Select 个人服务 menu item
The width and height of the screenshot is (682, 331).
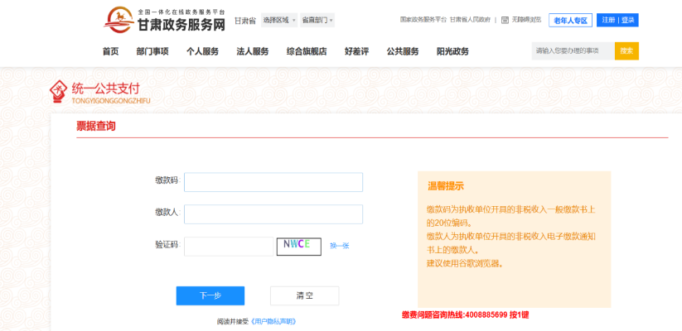(x=202, y=51)
